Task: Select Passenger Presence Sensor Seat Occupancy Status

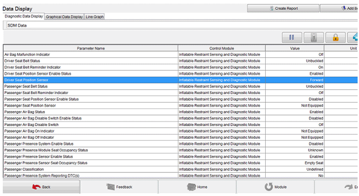Action: pyautogui.click(x=180, y=163)
